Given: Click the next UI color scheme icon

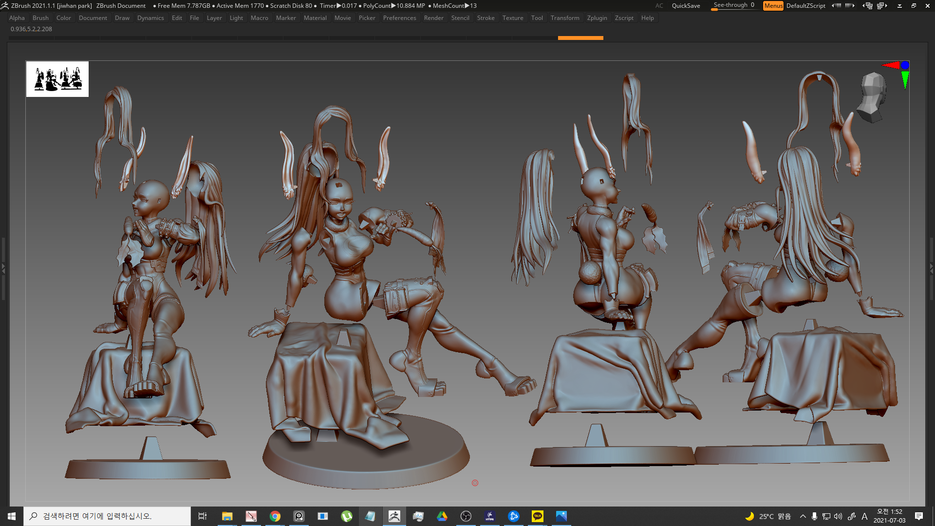Looking at the screenshot, I should tap(850, 6).
